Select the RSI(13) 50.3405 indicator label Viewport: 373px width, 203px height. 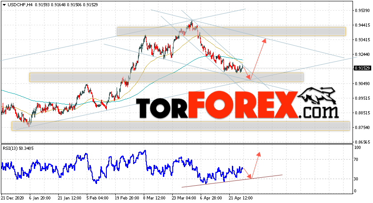click(x=18, y=148)
